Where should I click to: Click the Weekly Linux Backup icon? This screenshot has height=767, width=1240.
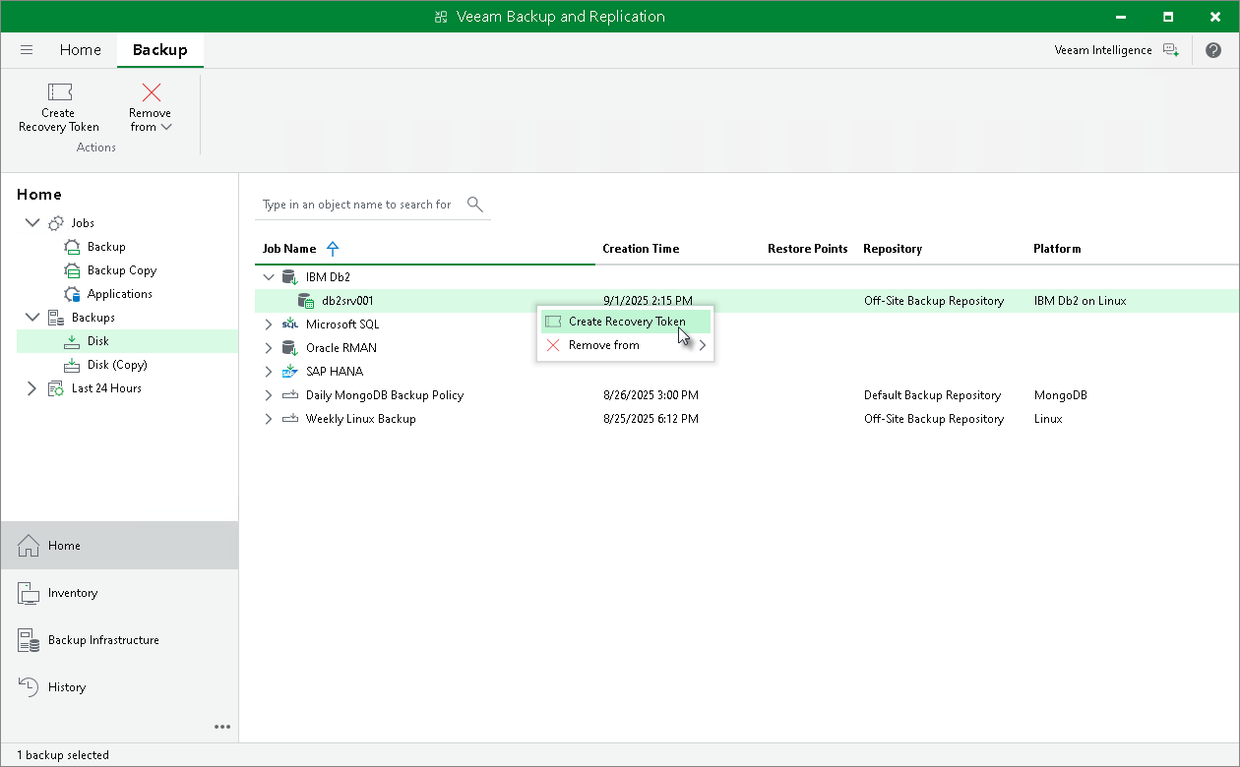click(290, 419)
